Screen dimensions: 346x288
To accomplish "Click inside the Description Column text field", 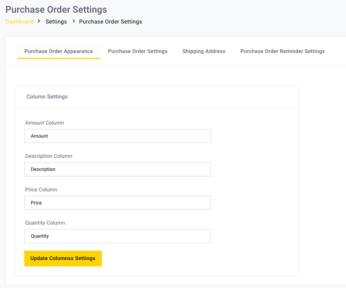I will pos(118,169).
